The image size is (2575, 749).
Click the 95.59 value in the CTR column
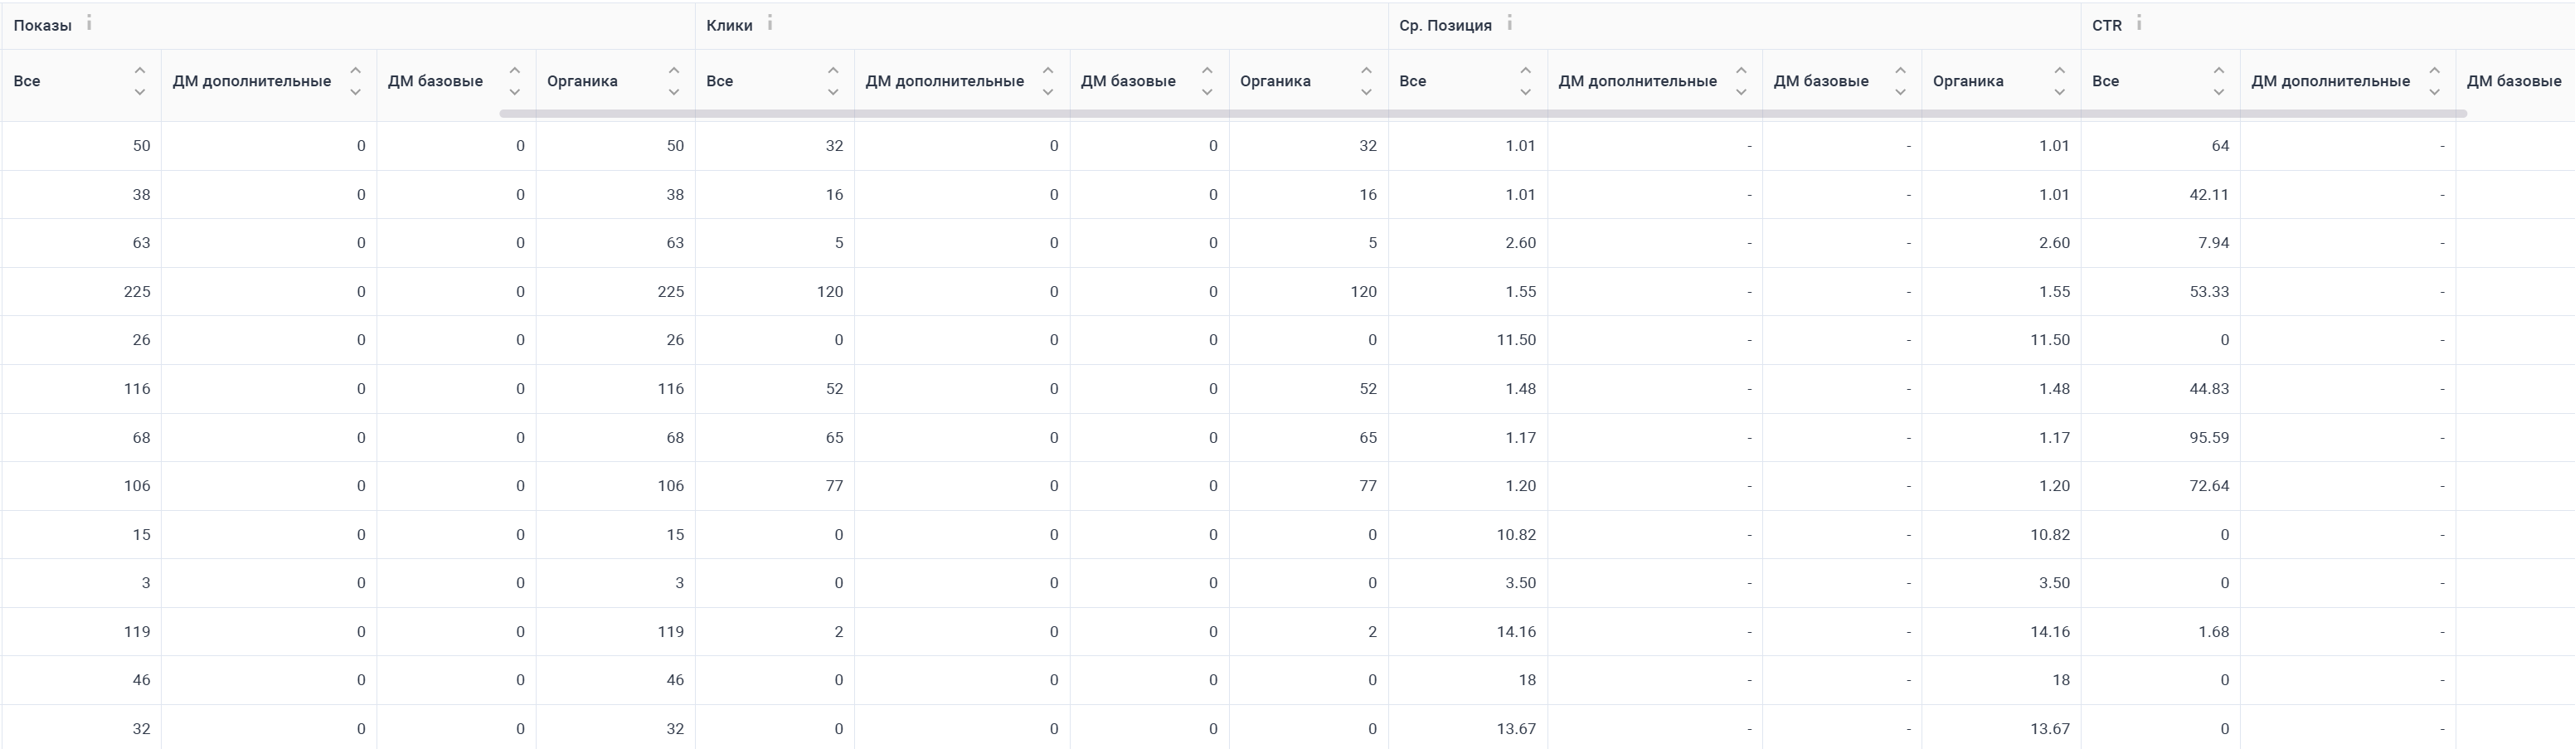[x=2208, y=438]
